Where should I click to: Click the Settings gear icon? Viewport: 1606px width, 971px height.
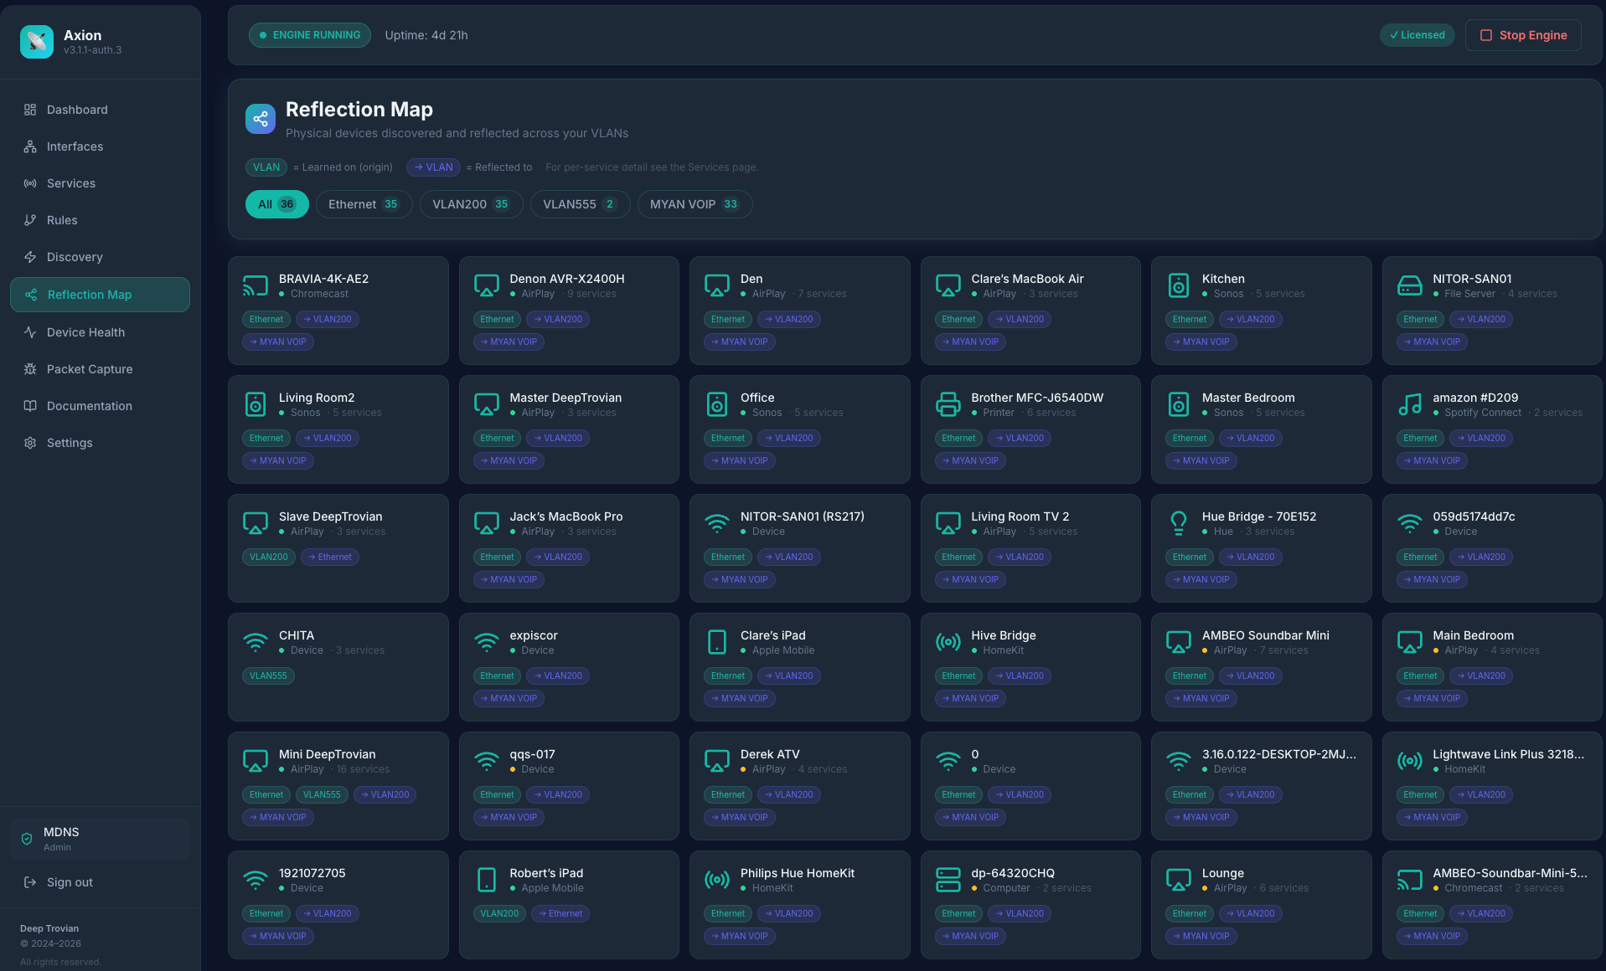[30, 443]
